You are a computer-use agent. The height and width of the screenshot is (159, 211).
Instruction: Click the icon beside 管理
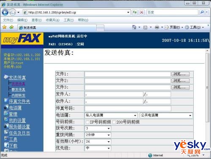(x=6, y=113)
